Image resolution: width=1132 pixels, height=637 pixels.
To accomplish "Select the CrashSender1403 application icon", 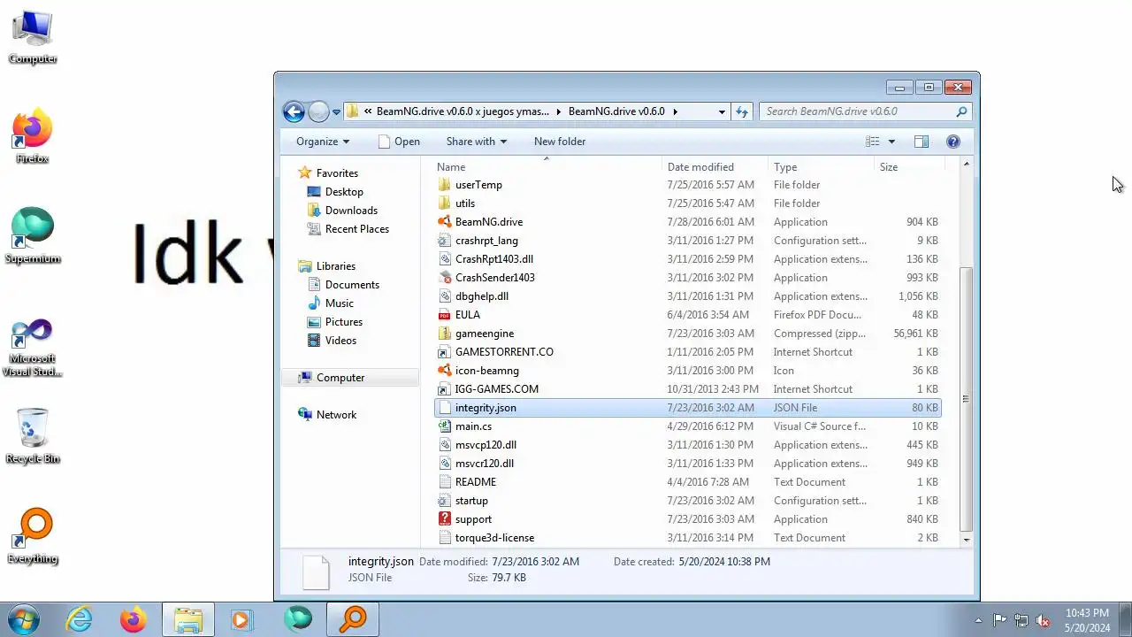I will point(445,278).
